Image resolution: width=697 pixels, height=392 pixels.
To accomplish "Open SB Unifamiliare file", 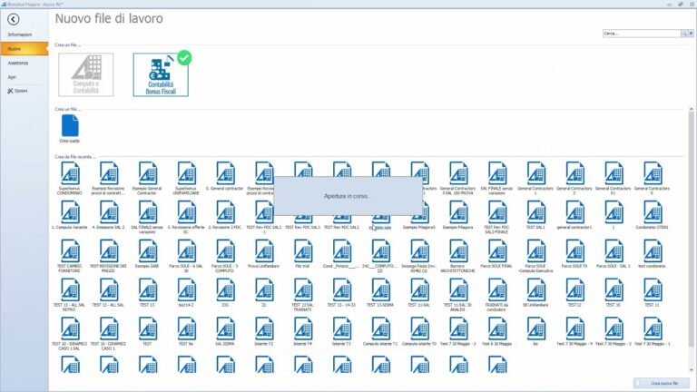I will [x=535, y=293].
